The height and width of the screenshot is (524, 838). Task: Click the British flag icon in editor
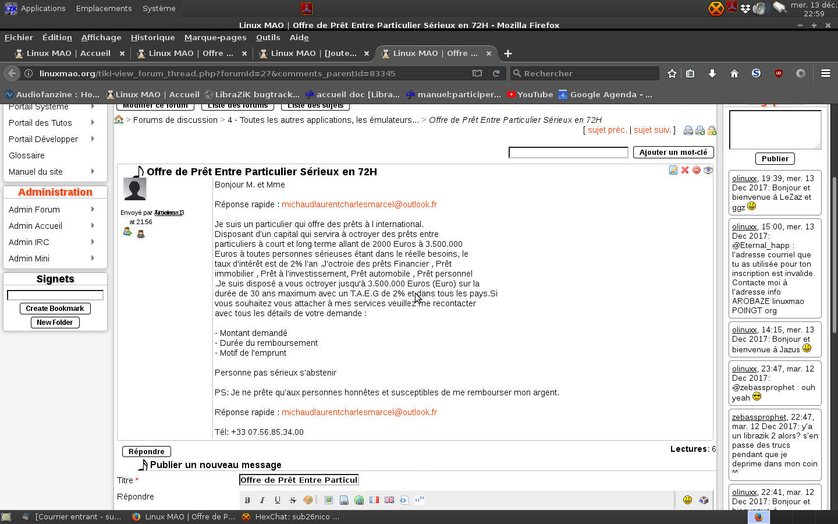click(389, 500)
